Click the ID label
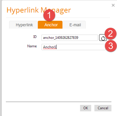The image size is (117, 116). point(35,37)
